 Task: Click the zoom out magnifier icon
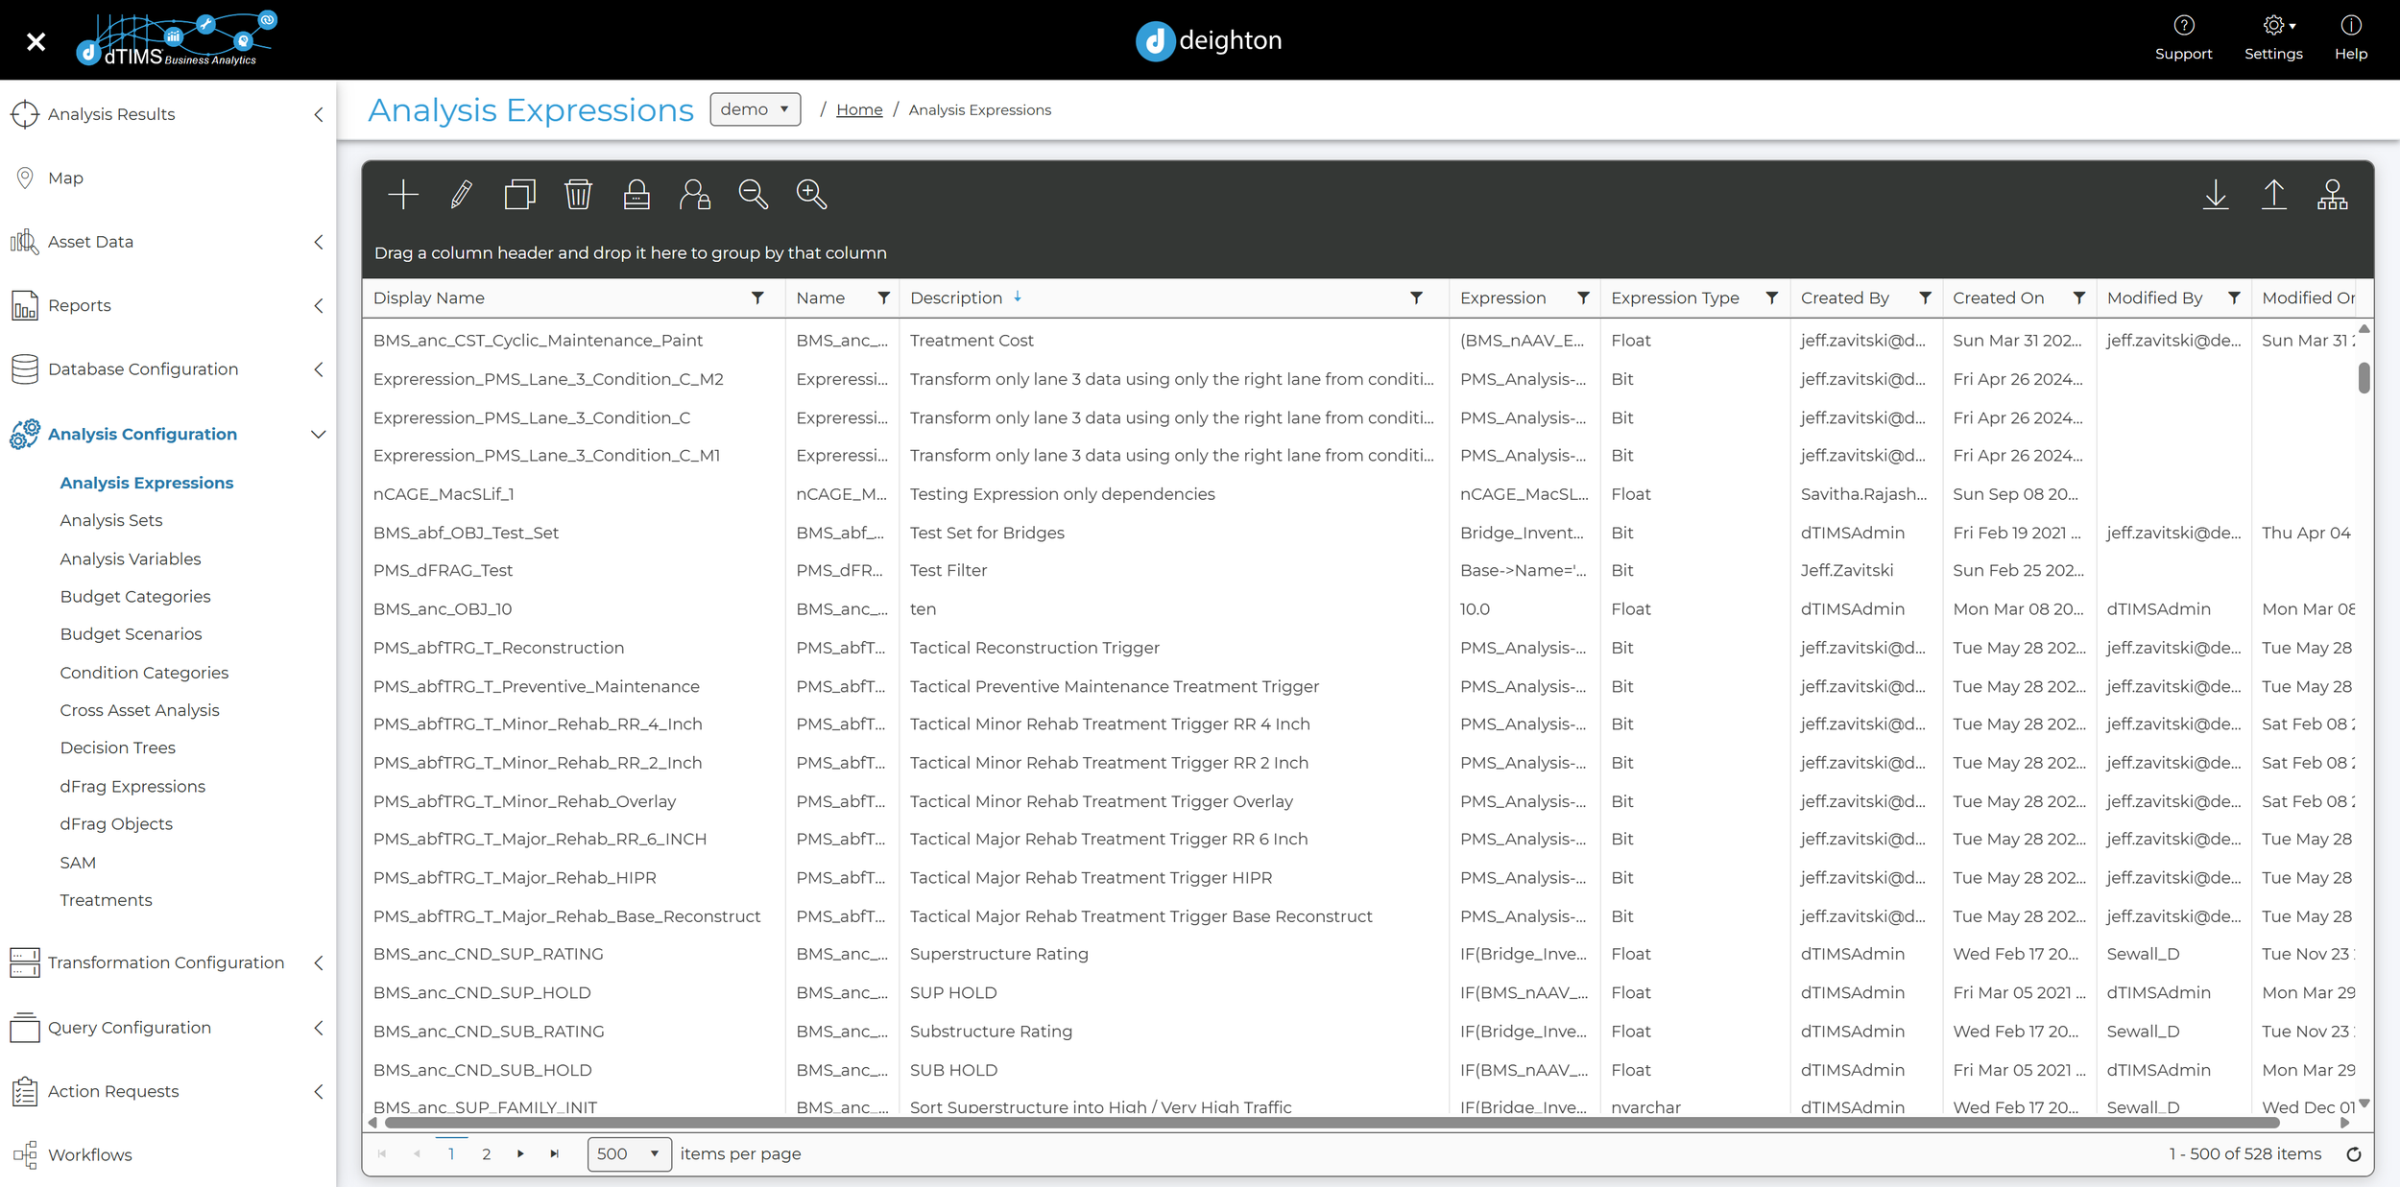(753, 195)
